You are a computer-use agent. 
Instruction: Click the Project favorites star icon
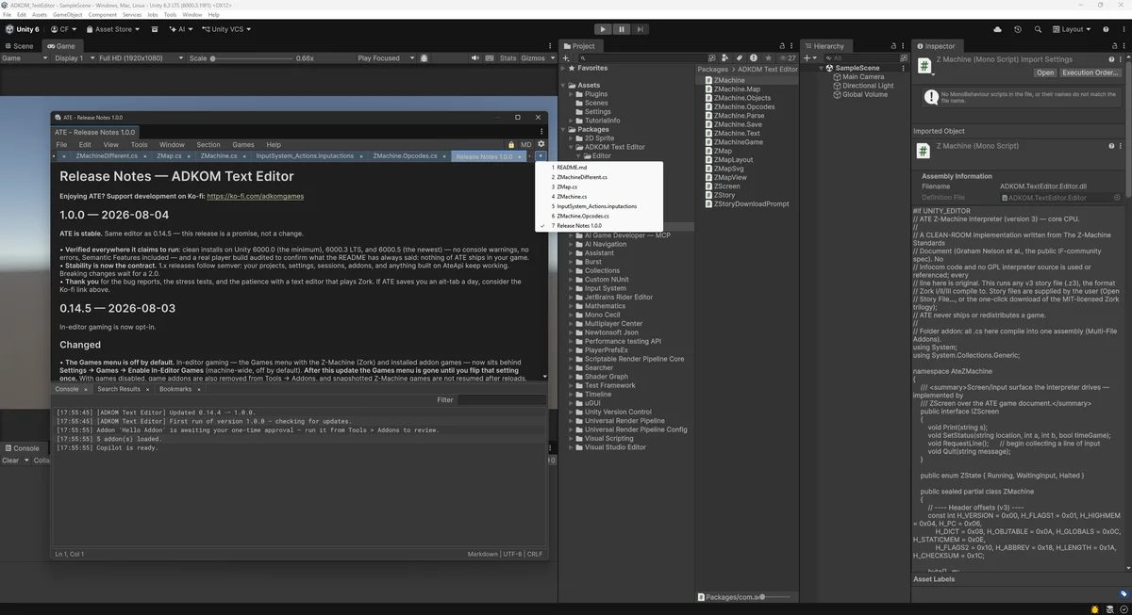[x=767, y=58]
